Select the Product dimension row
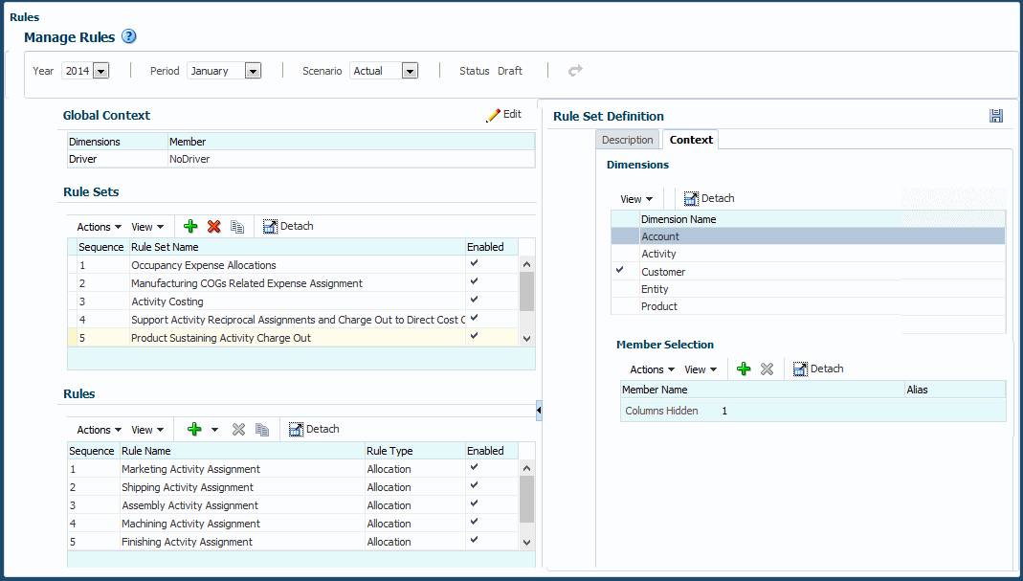This screenshot has height=581, width=1023. 809,306
